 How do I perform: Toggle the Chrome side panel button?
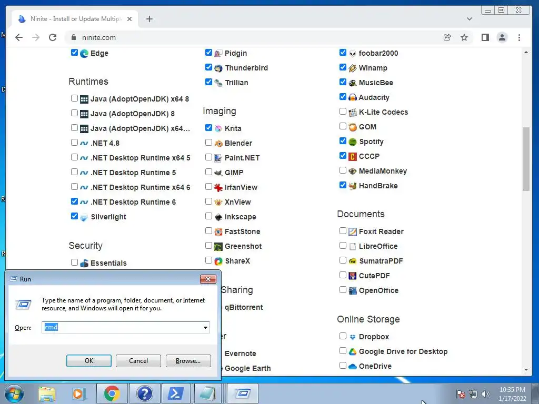[x=485, y=37]
